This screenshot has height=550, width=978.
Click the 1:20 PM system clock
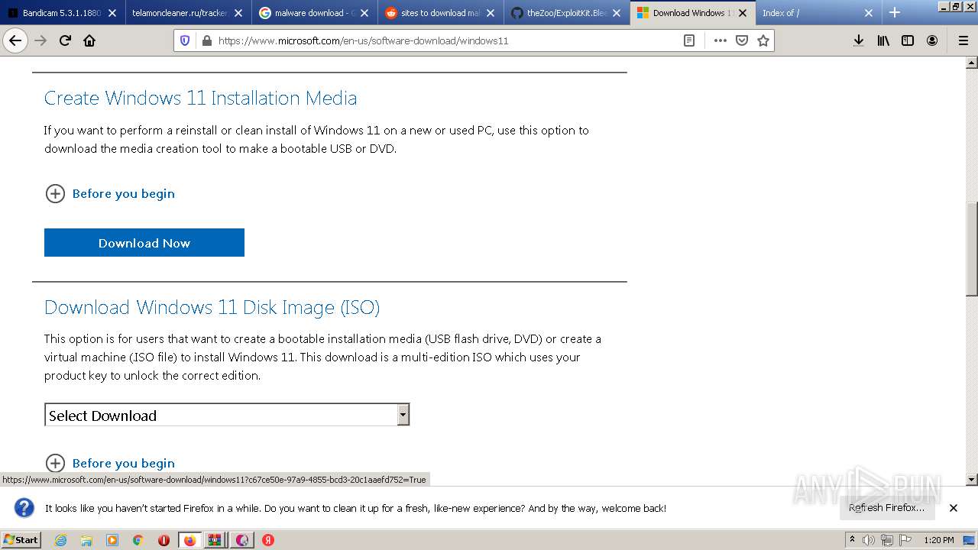tap(939, 540)
